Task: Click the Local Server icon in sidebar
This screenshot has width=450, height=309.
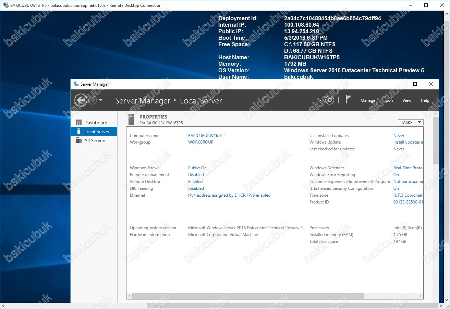Action: pyautogui.click(x=78, y=132)
